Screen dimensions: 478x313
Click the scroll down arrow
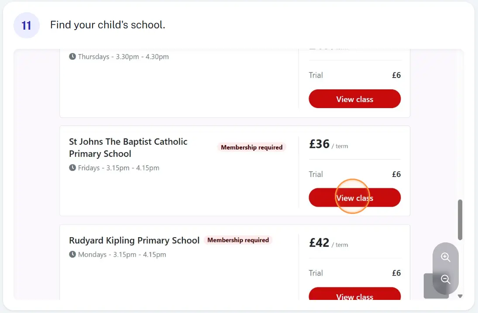pyautogui.click(x=460, y=296)
